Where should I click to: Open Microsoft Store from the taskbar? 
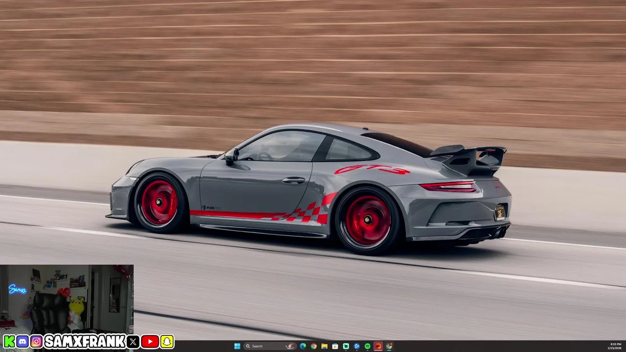[335, 346]
